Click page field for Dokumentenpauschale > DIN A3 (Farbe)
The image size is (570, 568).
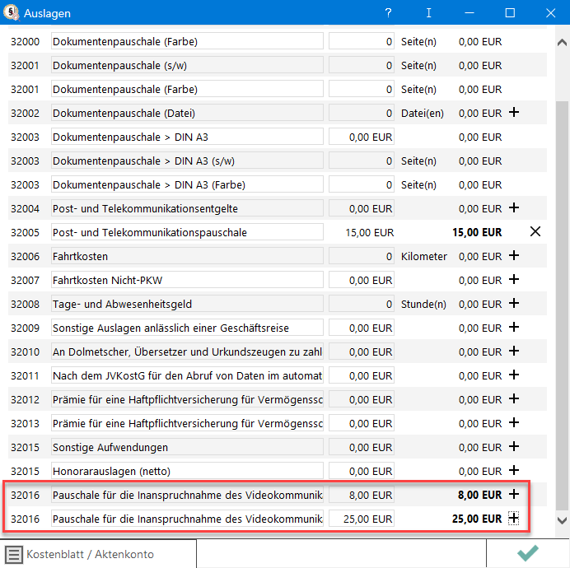362,184
